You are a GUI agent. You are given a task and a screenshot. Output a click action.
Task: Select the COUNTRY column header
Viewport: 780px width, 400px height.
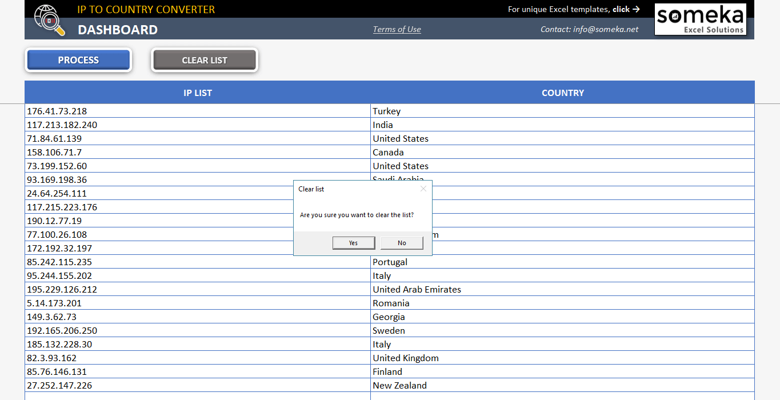(x=562, y=93)
